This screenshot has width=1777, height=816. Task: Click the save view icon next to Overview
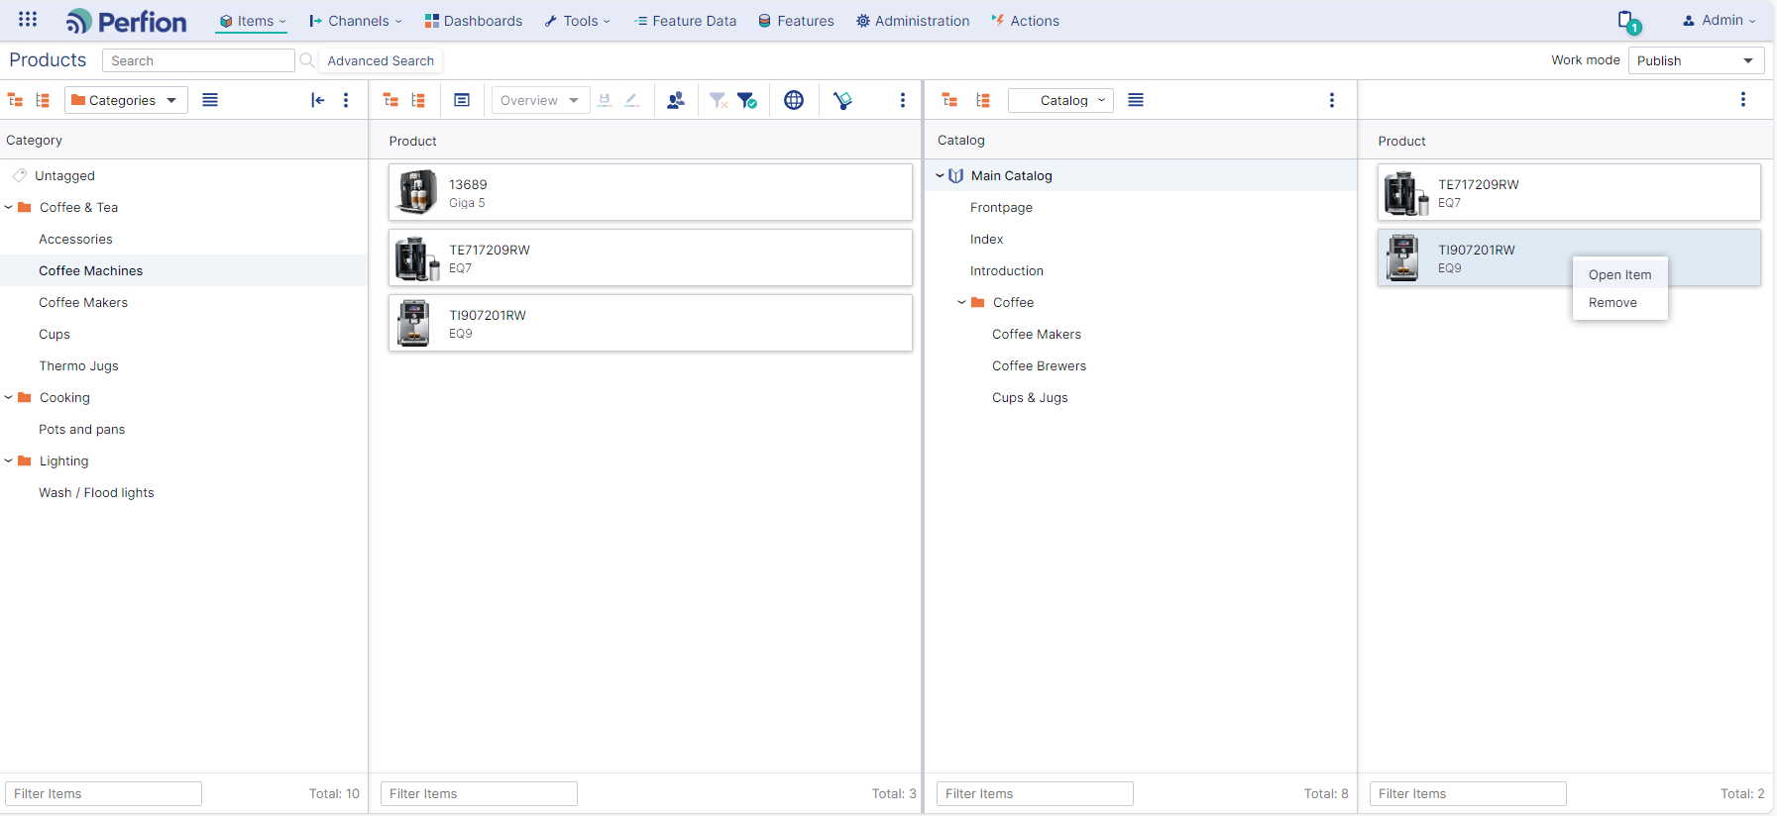[605, 100]
